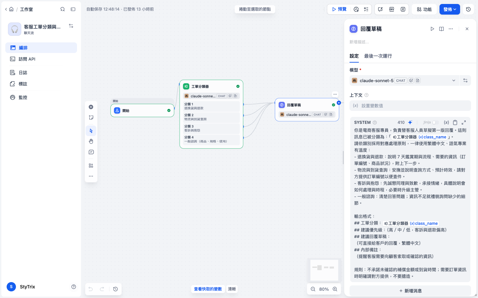Insert variable with the {x} icon
The width and height of the screenshot is (478, 298).
(x=446, y=122)
